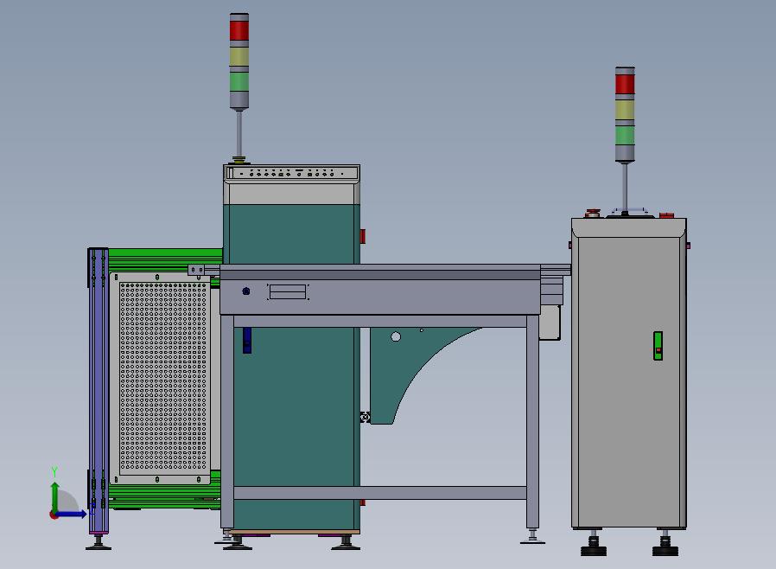This screenshot has width=776, height=569.
Task: Select the control strip atop the teal cabinet
Action: [291, 173]
